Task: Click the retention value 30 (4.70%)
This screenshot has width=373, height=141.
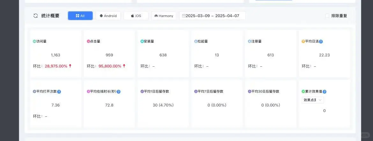Action: [x=163, y=105]
